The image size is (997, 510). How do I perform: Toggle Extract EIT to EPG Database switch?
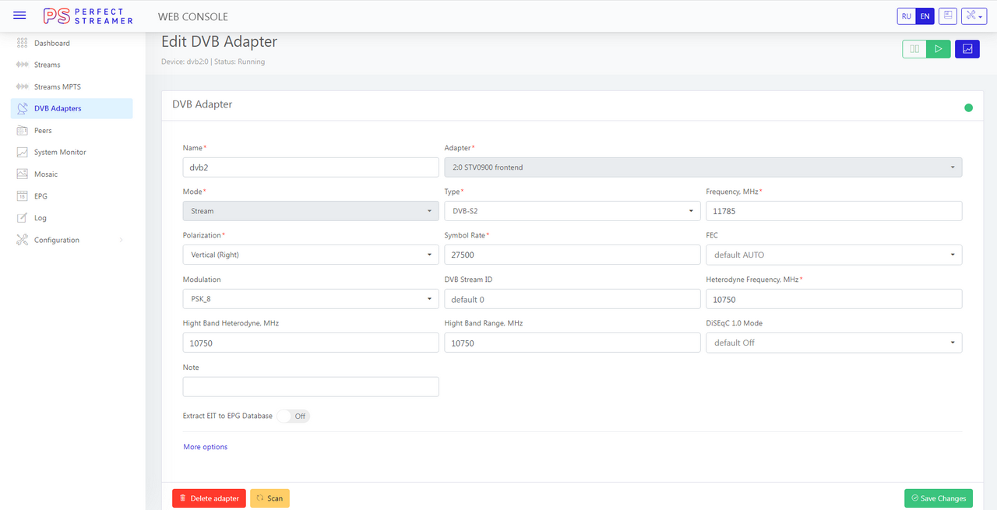coord(294,416)
